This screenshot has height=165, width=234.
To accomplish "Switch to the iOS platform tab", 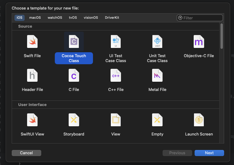I will click(19, 18).
